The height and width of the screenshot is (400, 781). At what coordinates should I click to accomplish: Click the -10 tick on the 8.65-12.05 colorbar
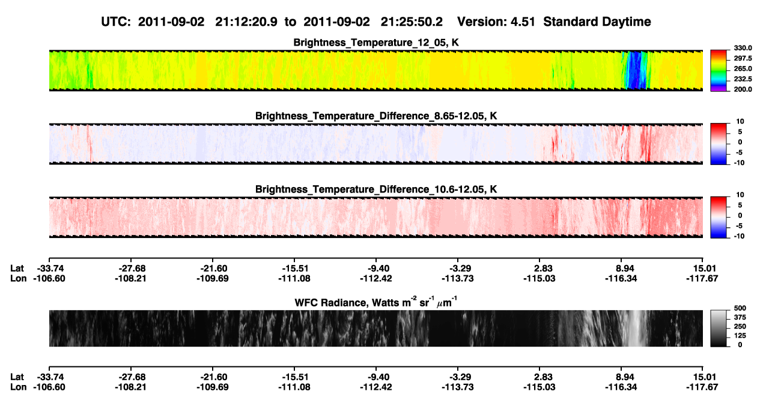pos(738,163)
